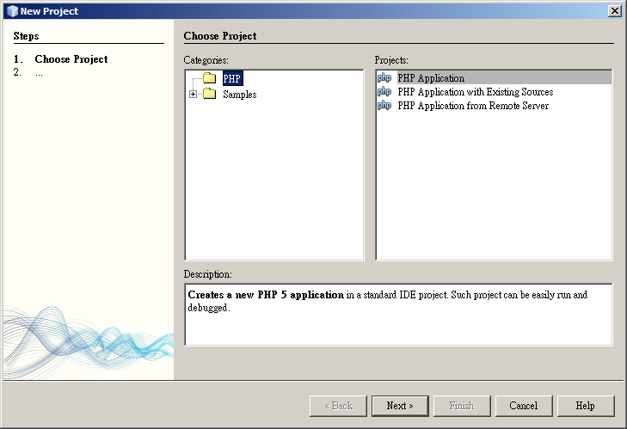Click the New Project title bar cube icon
Viewport: 627px width, 429px height.
click(x=12, y=11)
